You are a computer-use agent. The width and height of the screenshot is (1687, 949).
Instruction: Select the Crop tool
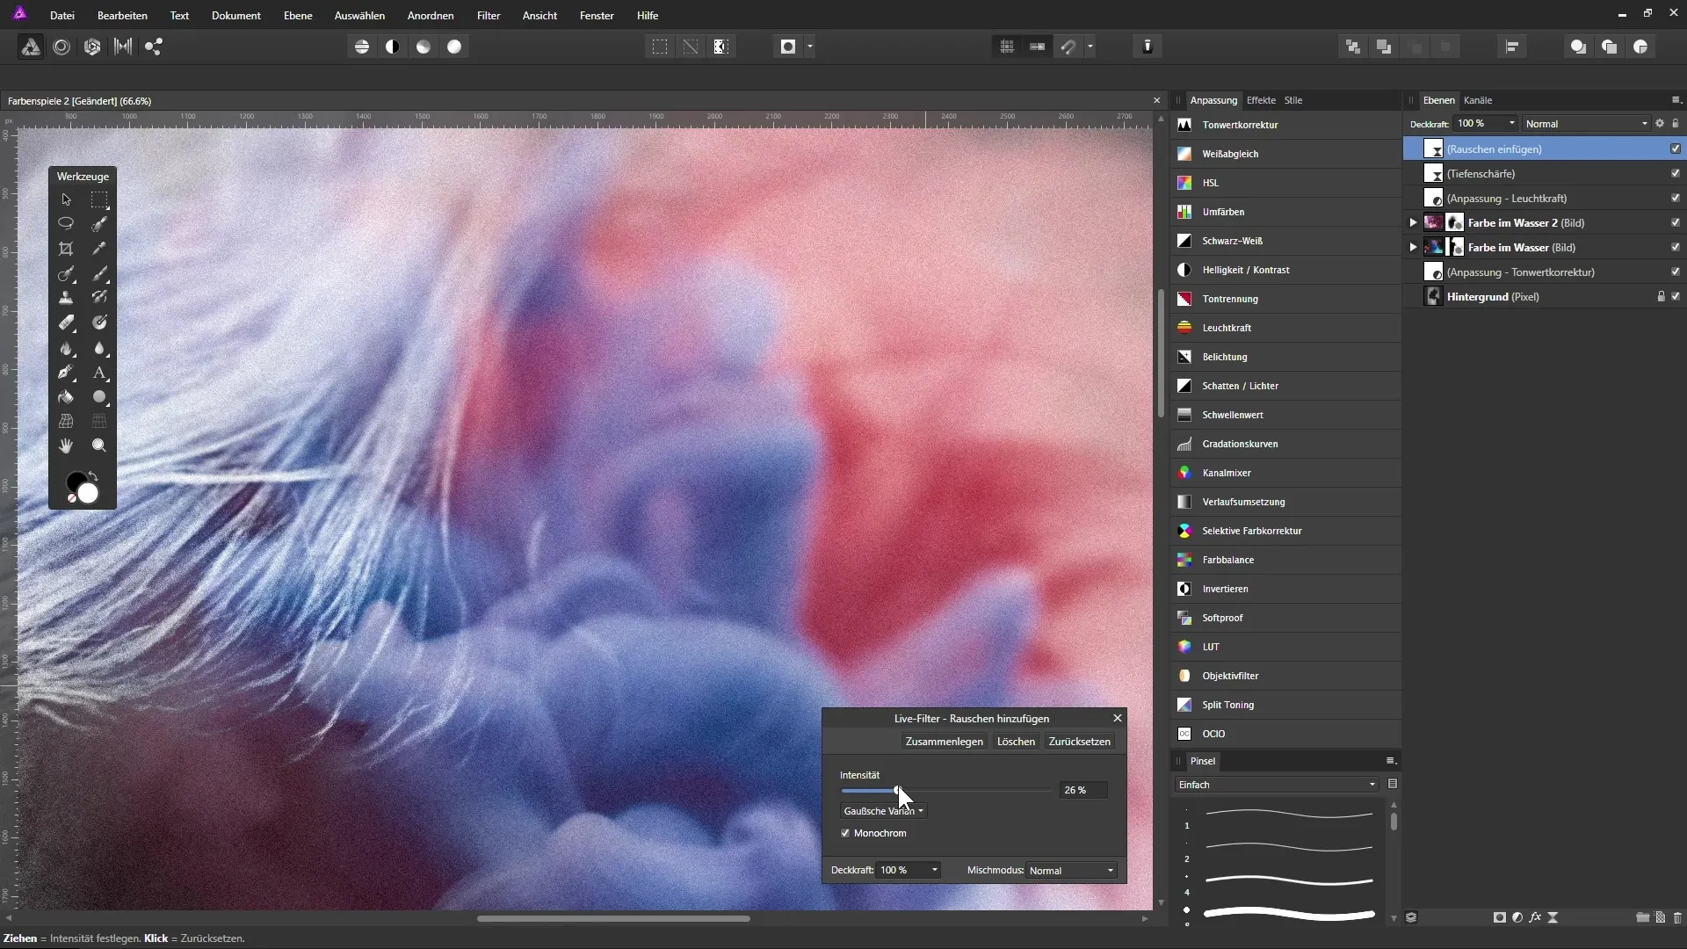click(66, 249)
